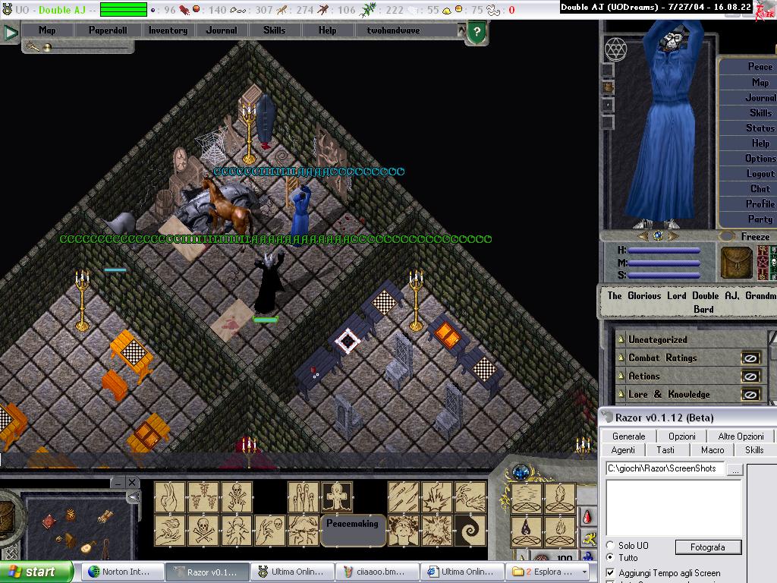The image size is (777, 583).
Task: Click the key icon below the menu bar
Action: click(32, 46)
